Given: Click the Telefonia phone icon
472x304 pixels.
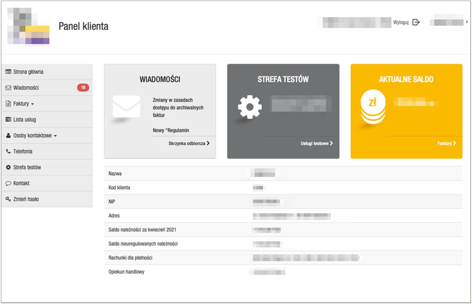Looking at the screenshot, I should click(8, 151).
